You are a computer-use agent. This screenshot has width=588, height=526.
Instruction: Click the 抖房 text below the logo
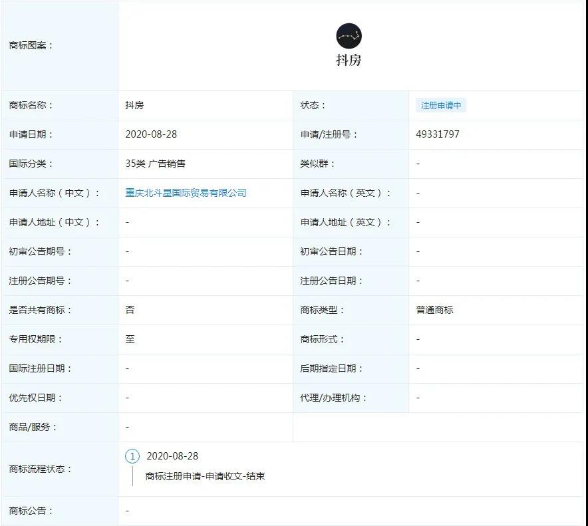(x=349, y=60)
